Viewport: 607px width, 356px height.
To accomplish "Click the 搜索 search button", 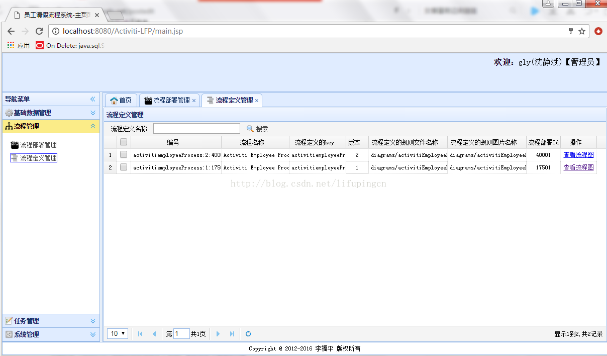I will tap(257, 129).
